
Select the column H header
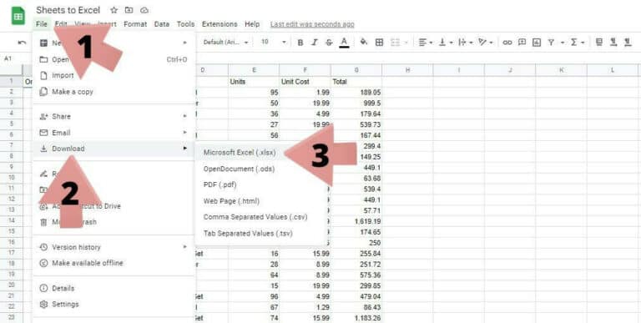pyautogui.click(x=407, y=70)
